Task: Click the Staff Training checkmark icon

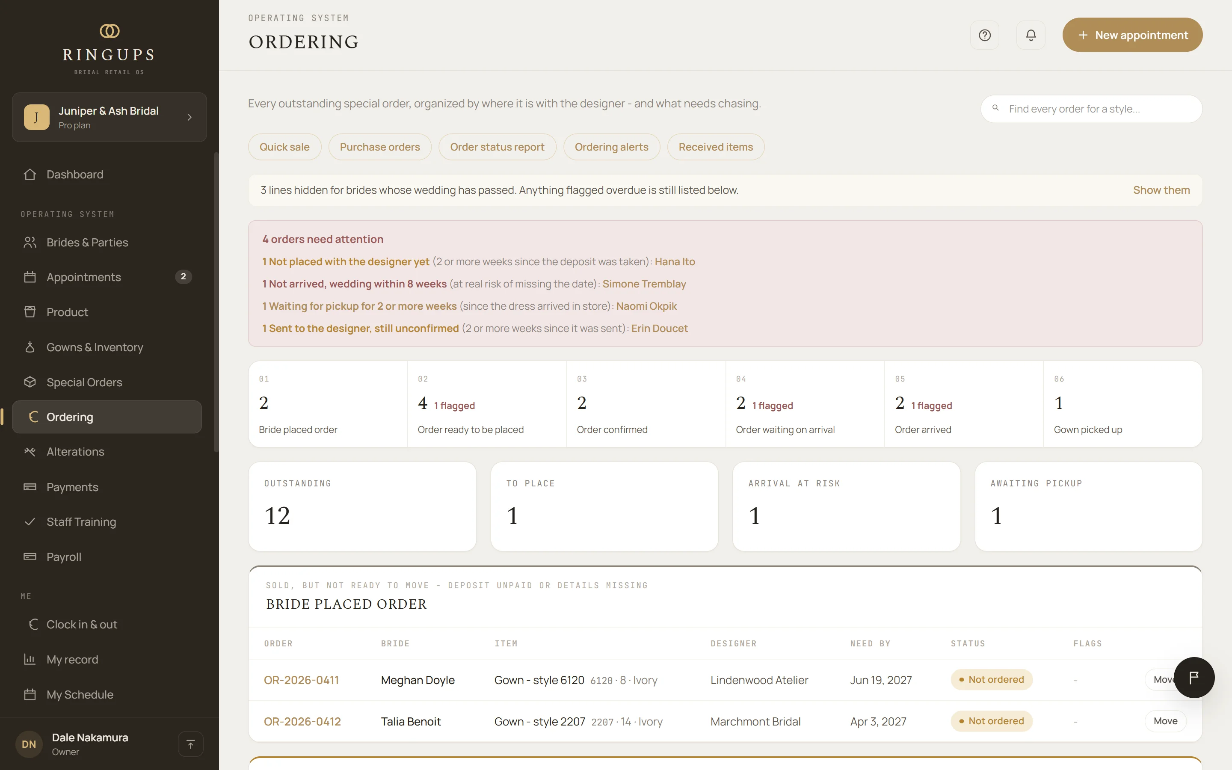Action: coord(30,521)
